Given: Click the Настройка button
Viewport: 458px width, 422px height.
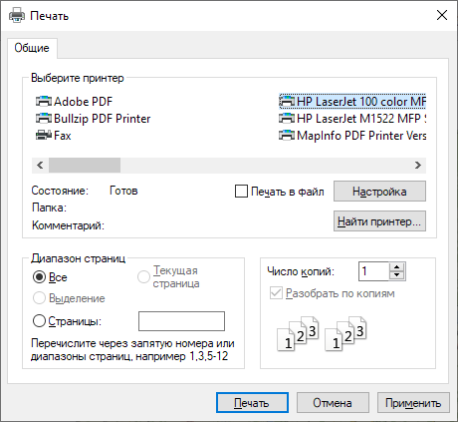Looking at the screenshot, I should pos(379,192).
